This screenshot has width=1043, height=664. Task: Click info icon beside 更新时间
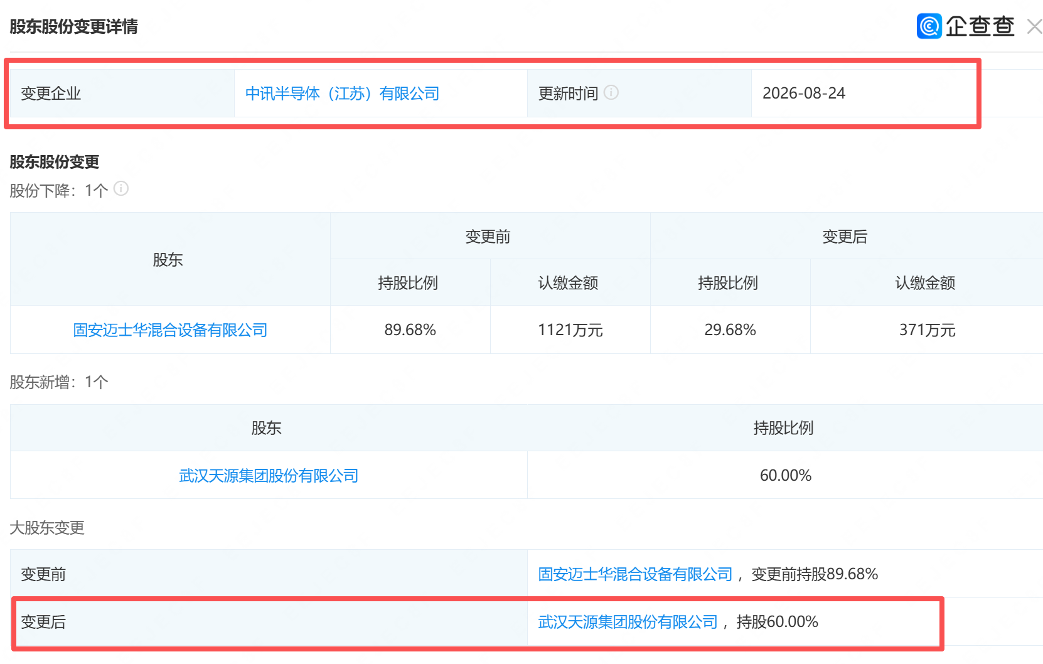611,93
